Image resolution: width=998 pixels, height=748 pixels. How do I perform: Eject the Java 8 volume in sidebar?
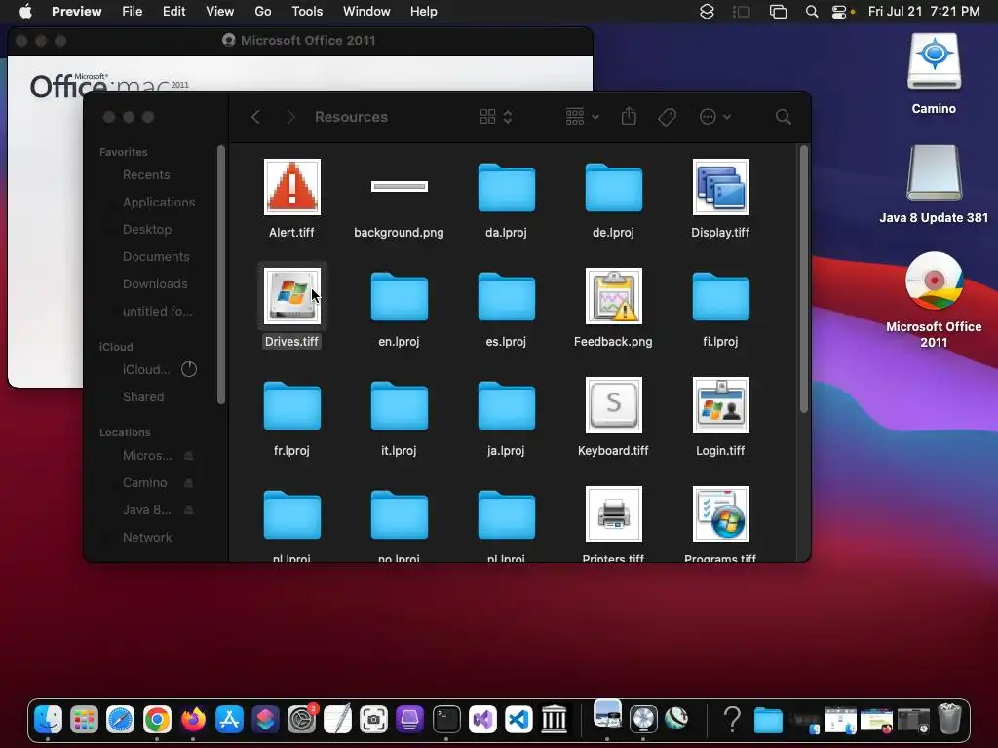[188, 510]
